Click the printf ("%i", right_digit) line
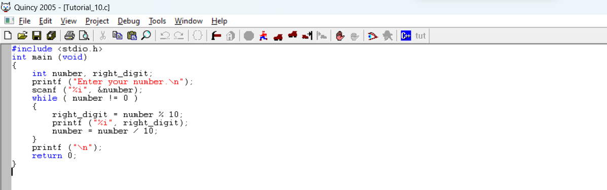The image size is (607, 190). (x=120, y=123)
